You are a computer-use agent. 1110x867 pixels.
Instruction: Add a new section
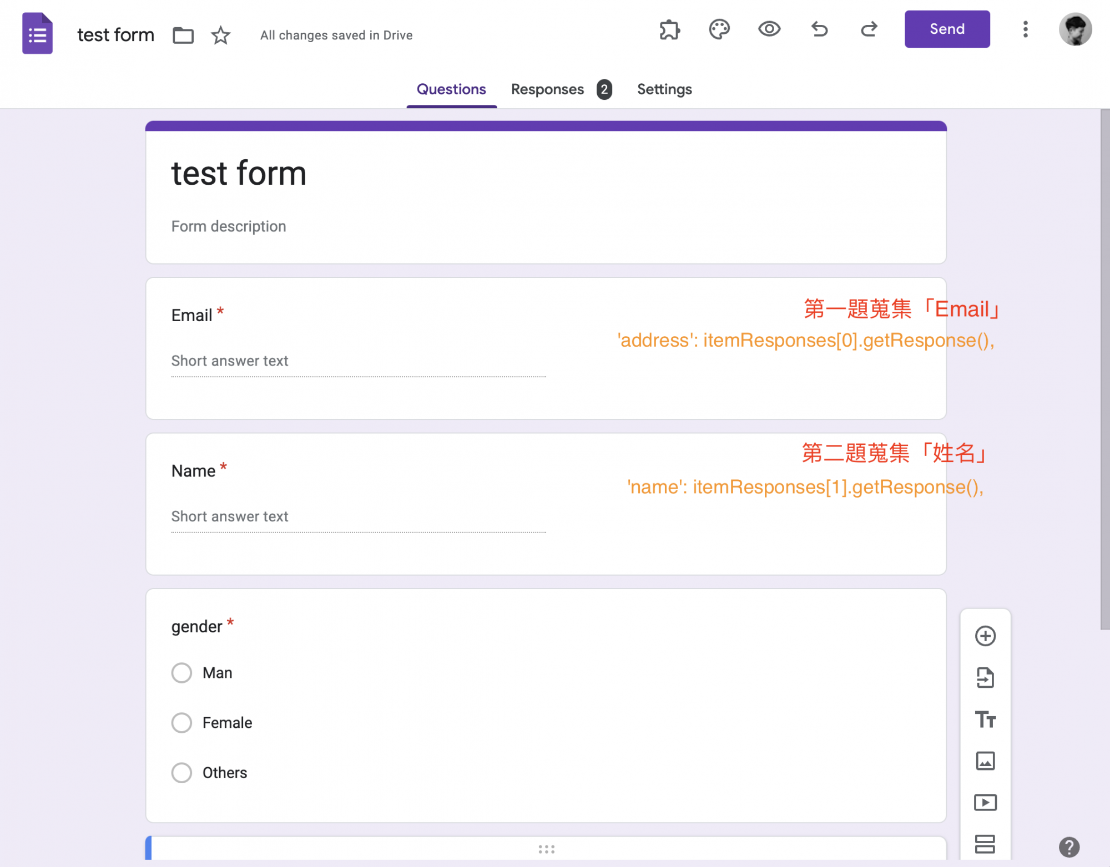click(x=985, y=844)
